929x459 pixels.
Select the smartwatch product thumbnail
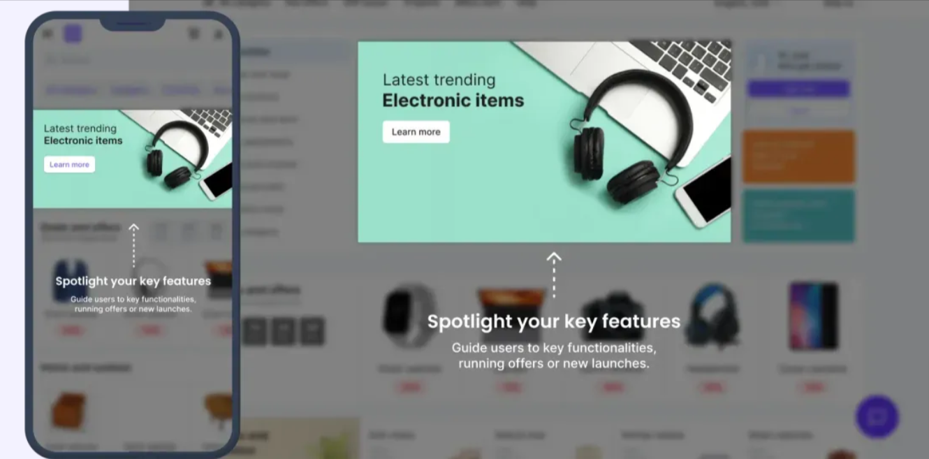point(409,316)
